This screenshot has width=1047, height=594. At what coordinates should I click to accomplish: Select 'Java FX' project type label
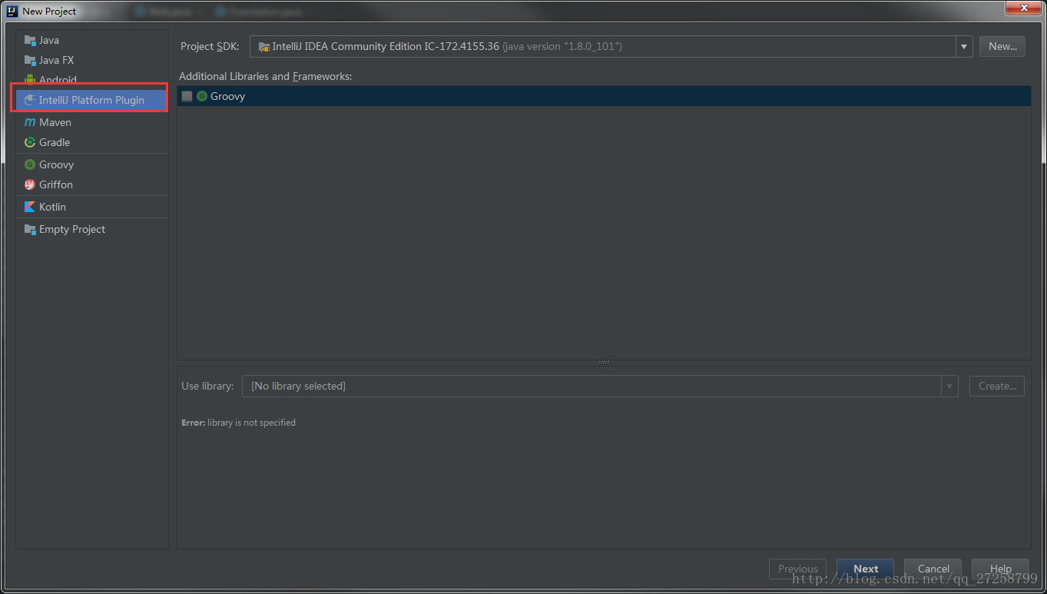tap(57, 60)
